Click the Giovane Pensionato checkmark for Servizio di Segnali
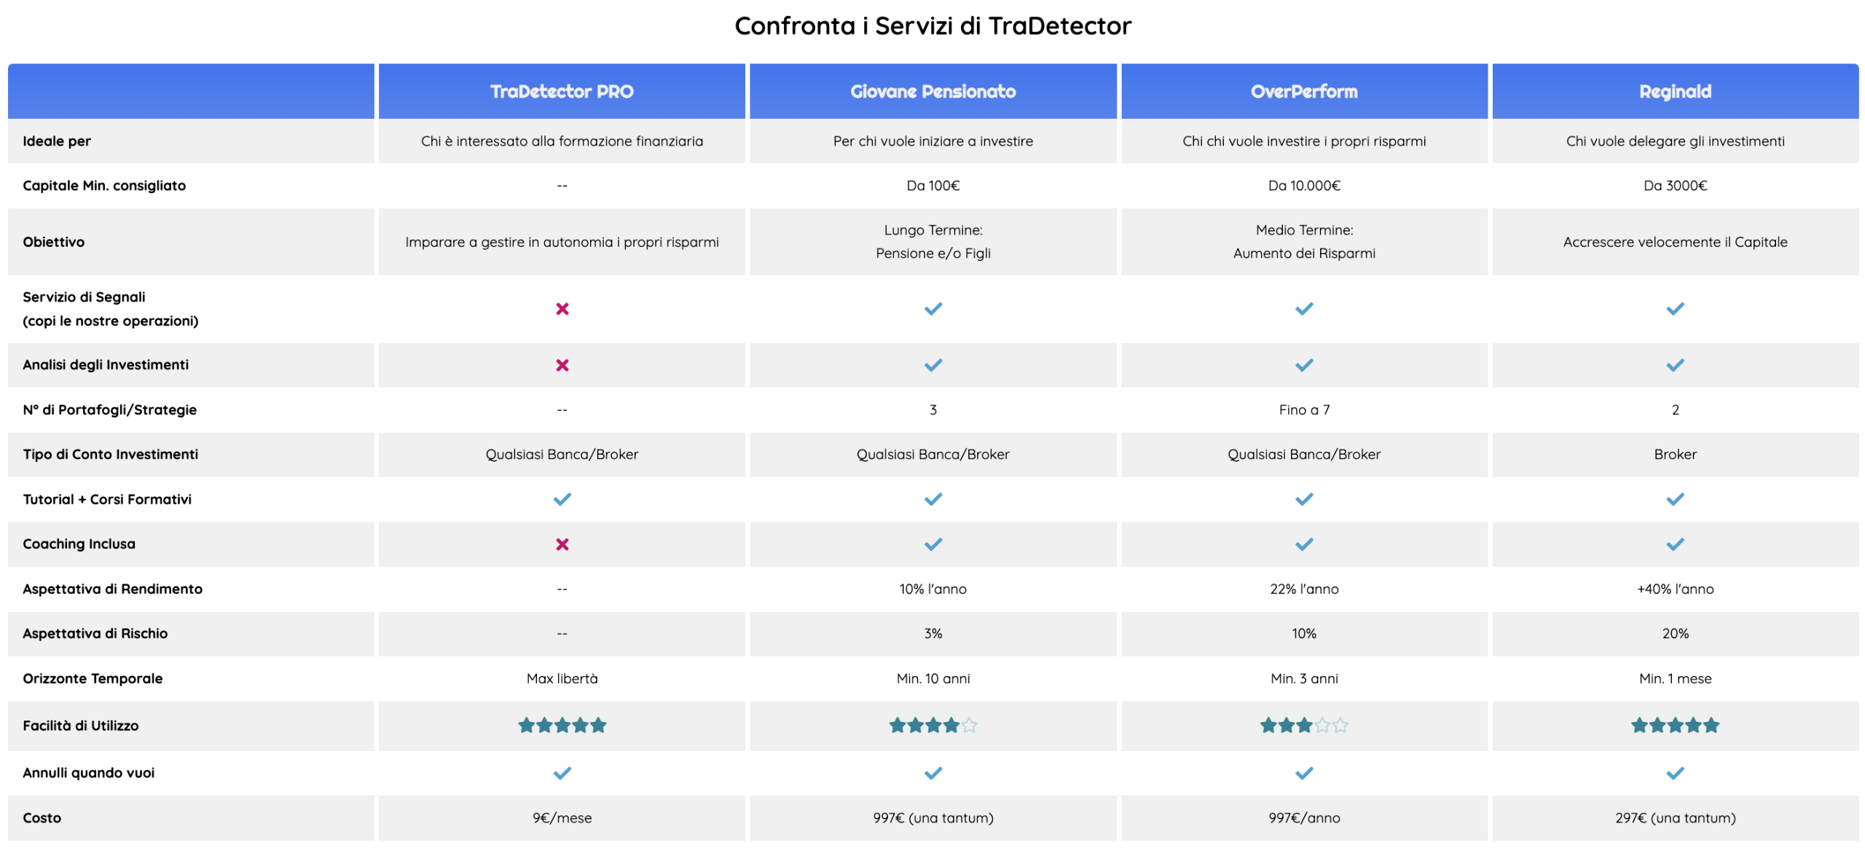Viewport: 1865px width, 848px height. (x=932, y=309)
